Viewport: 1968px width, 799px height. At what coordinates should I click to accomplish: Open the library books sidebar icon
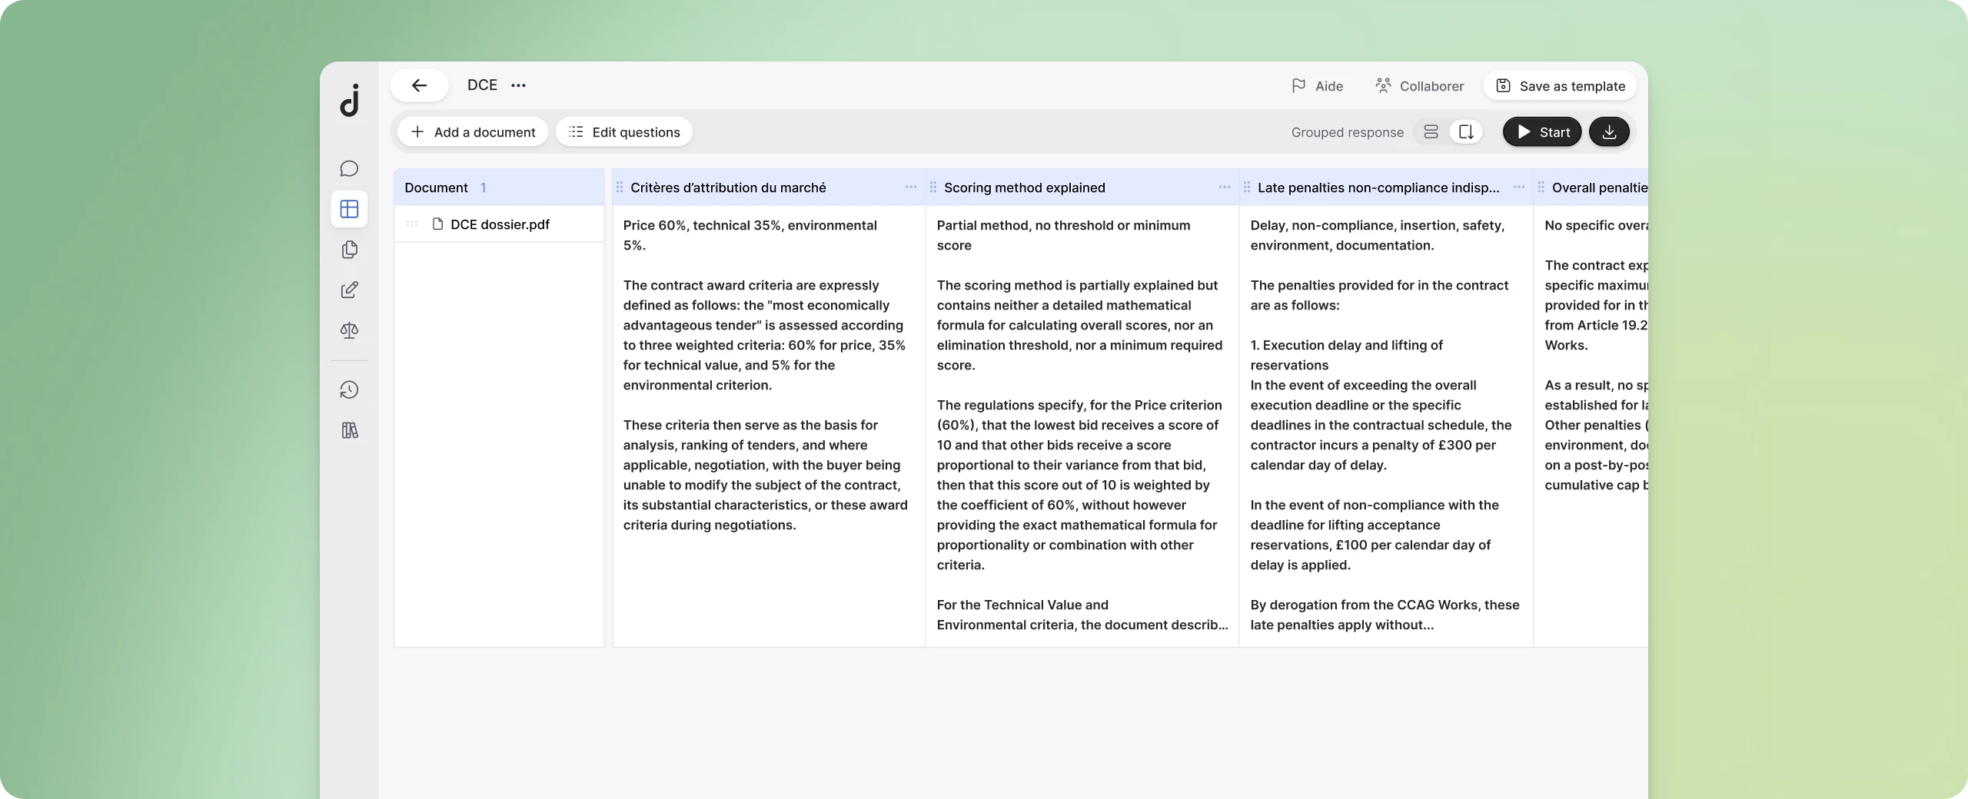pos(349,430)
